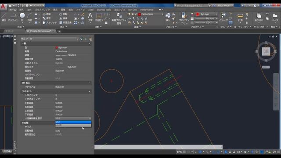Click the Paste (貼り付け) icon
The width and height of the screenshot is (281, 158).
259,17
